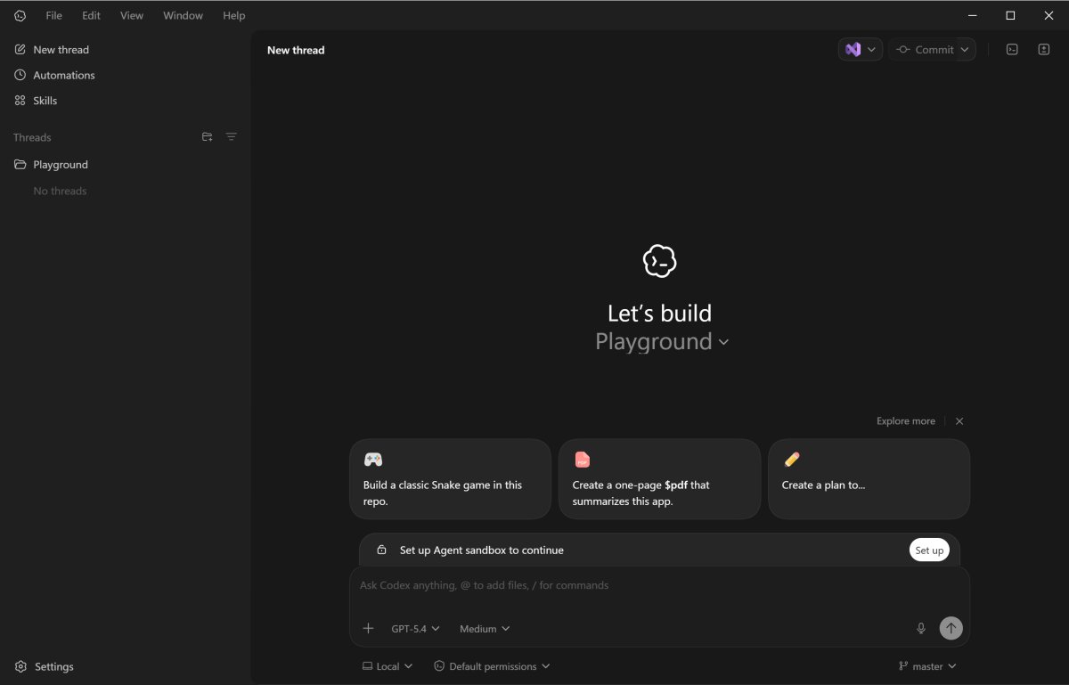Click the Explore more link

coord(906,421)
